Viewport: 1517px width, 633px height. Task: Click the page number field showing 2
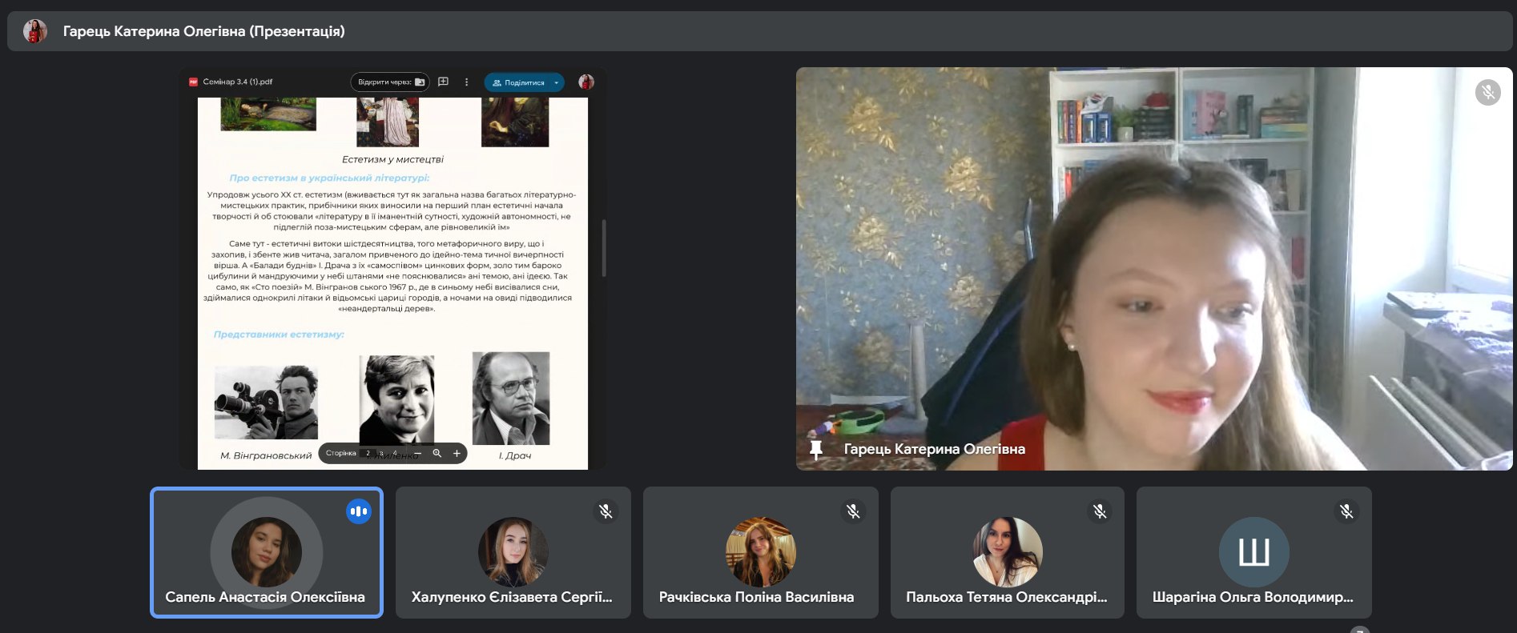click(x=368, y=453)
